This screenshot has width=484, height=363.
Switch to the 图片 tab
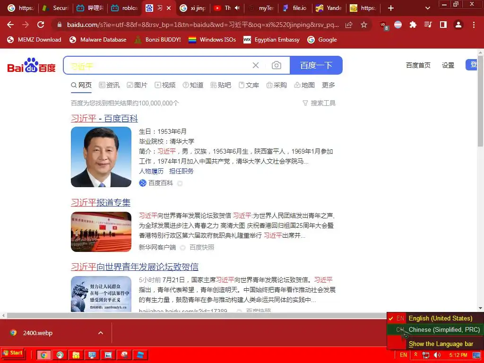pyautogui.click(x=137, y=85)
